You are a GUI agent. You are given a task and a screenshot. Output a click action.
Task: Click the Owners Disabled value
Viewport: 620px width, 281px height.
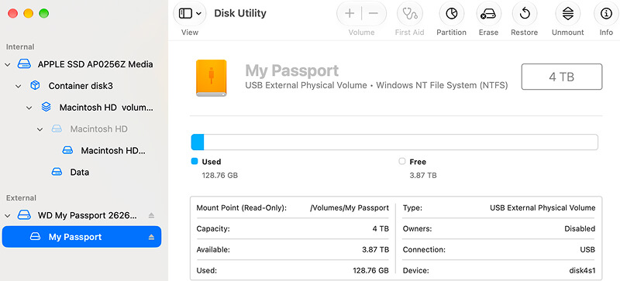click(x=579, y=229)
